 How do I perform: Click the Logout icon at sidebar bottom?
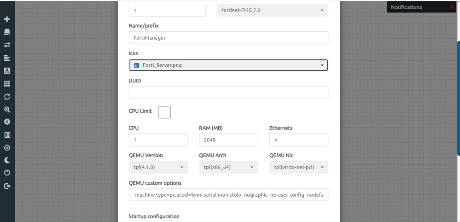point(7,186)
